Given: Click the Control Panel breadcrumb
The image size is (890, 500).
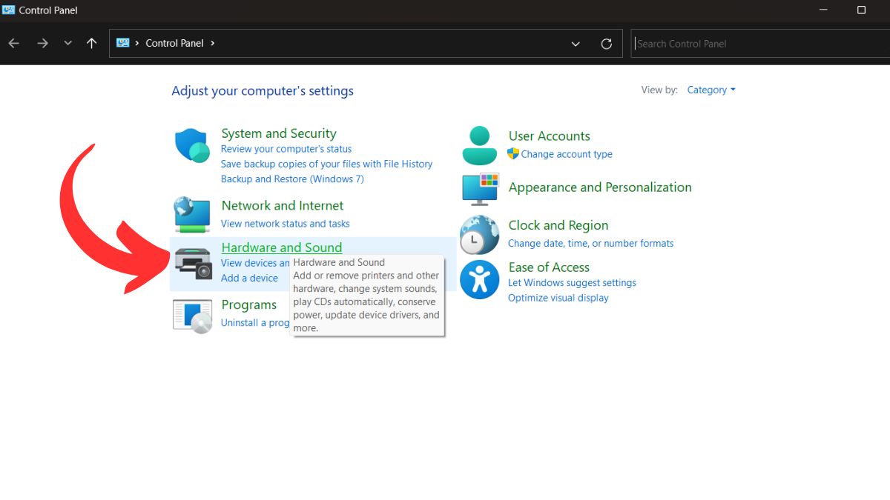Looking at the screenshot, I should (x=174, y=43).
